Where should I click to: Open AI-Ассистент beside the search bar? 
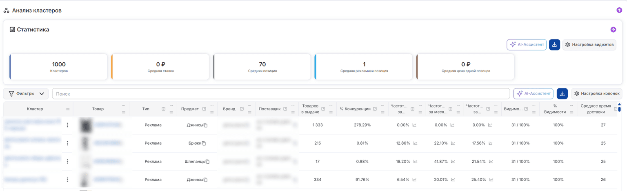[534, 94]
